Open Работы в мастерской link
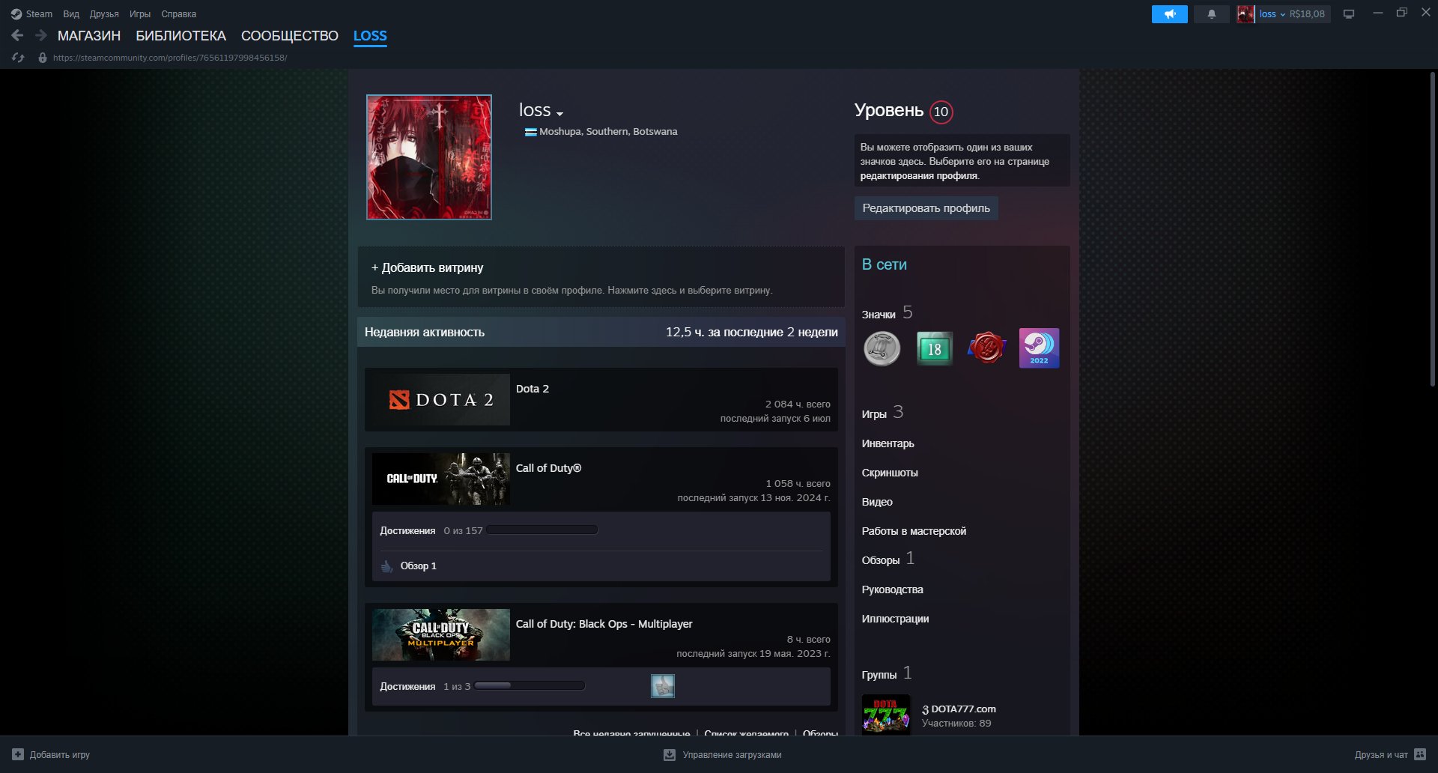The image size is (1438, 773). coord(914,531)
